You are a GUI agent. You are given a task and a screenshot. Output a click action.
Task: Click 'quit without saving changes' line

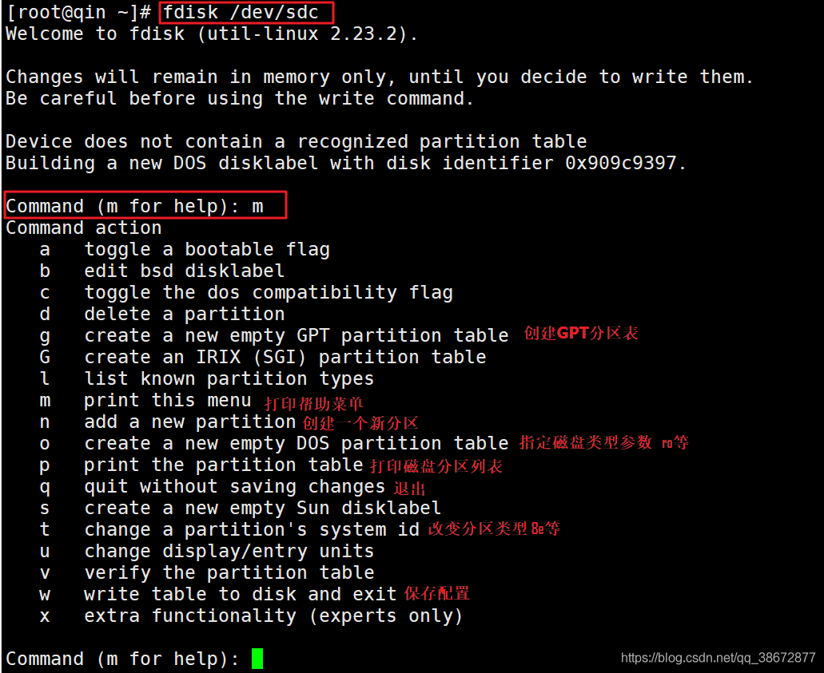(x=235, y=487)
